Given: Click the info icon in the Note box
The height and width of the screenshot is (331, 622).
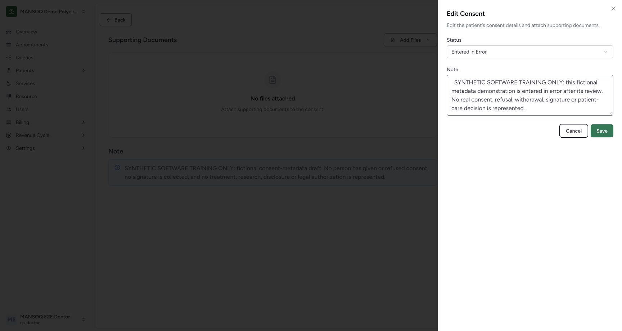Looking at the screenshot, I should click(x=117, y=167).
